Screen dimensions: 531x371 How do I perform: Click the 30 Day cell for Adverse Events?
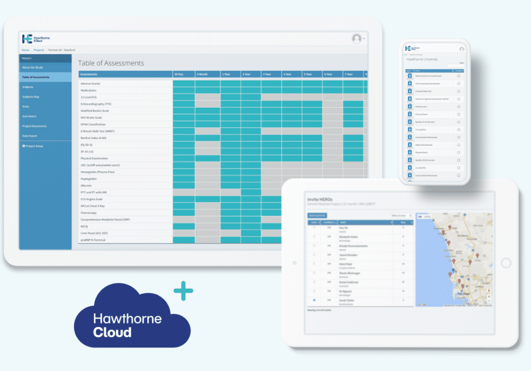[184, 84]
